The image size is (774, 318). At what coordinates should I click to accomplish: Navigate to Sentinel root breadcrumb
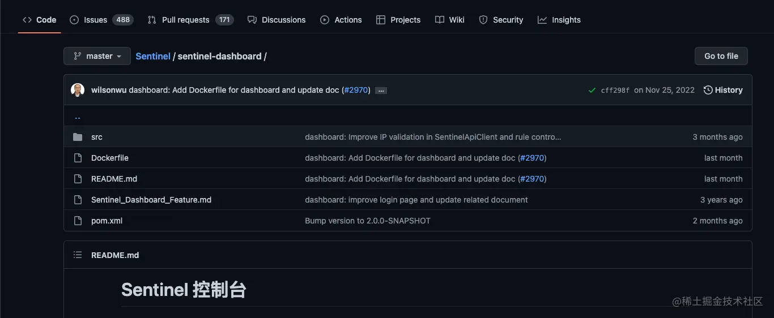point(153,56)
